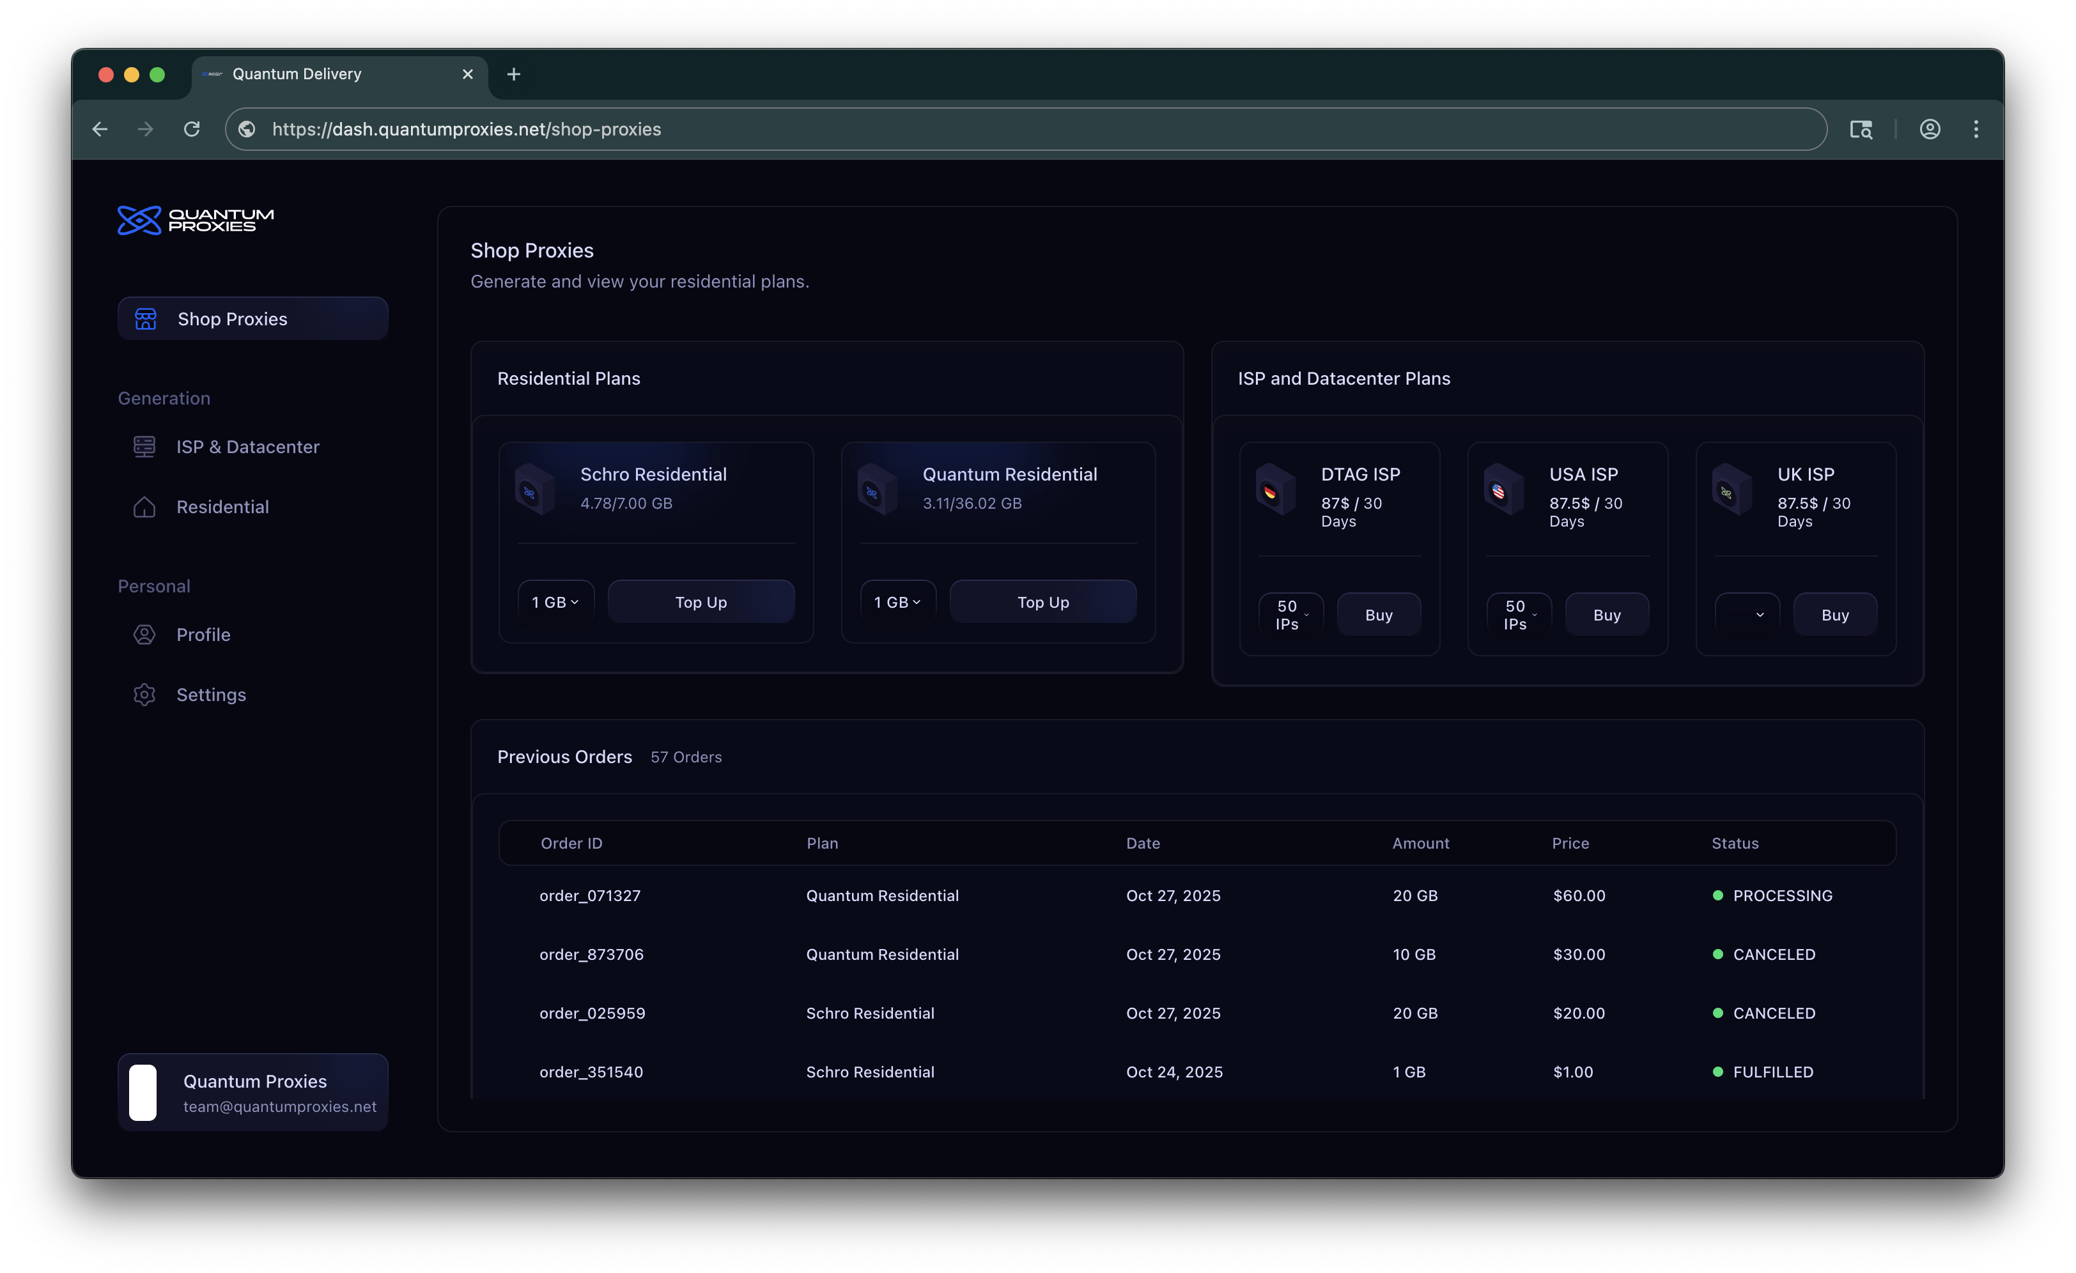Image resolution: width=2076 pixels, height=1273 pixels.
Task: Top Up the Schro Residential plan
Action: pos(700,601)
